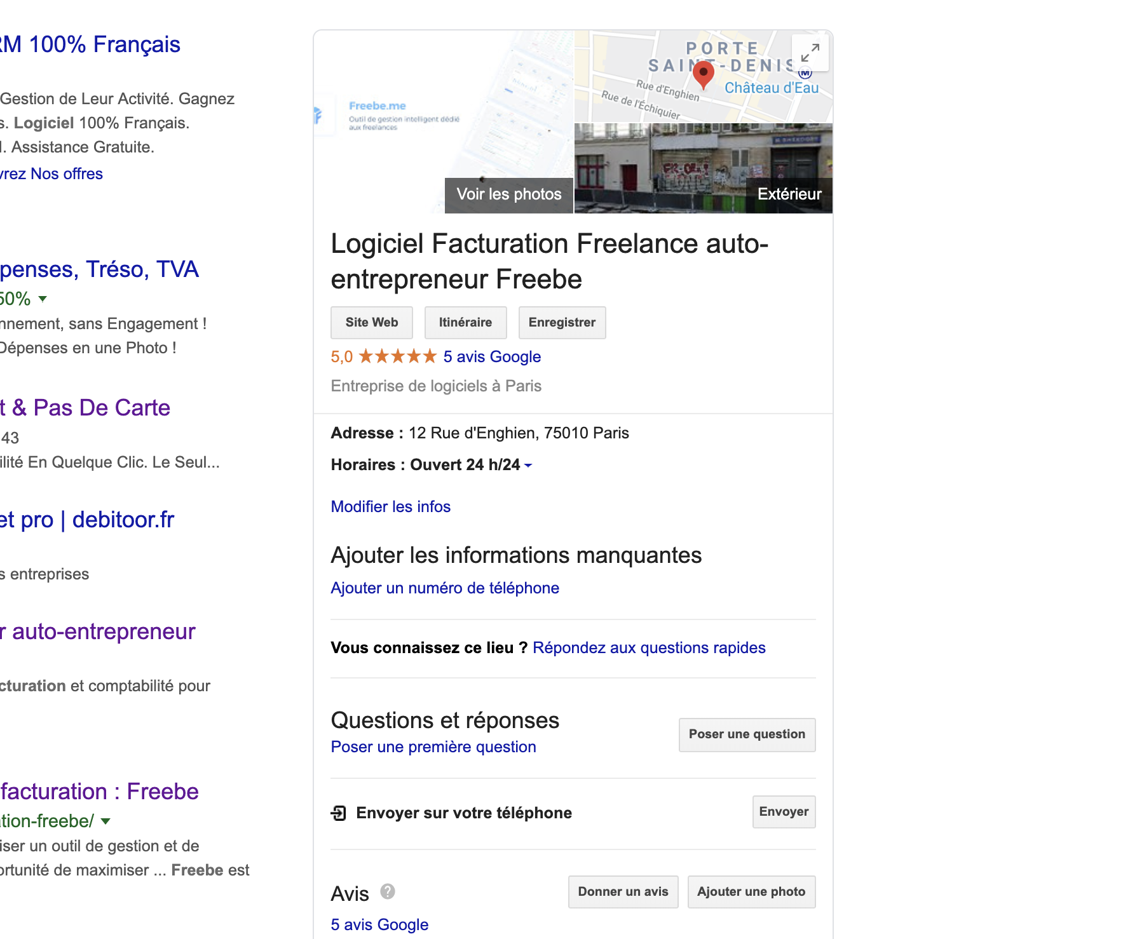The height and width of the screenshot is (939, 1130).
Task: Click the Site Web button
Action: pos(372,323)
